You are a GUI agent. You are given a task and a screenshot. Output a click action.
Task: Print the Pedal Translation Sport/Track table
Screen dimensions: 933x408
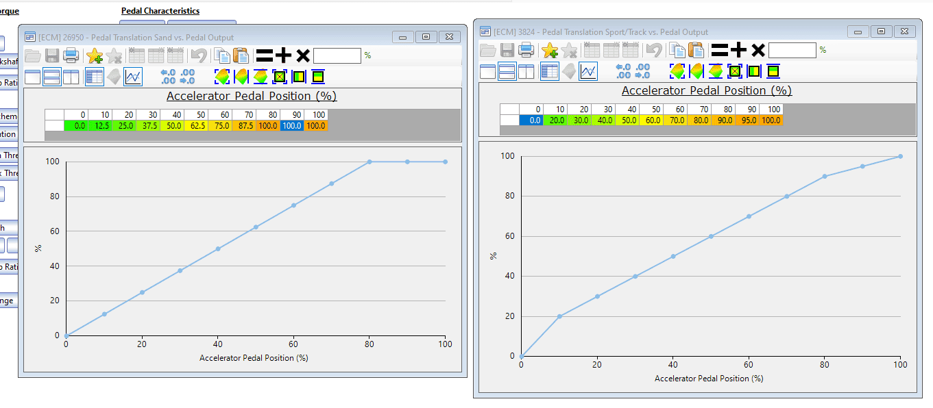pyautogui.click(x=526, y=50)
